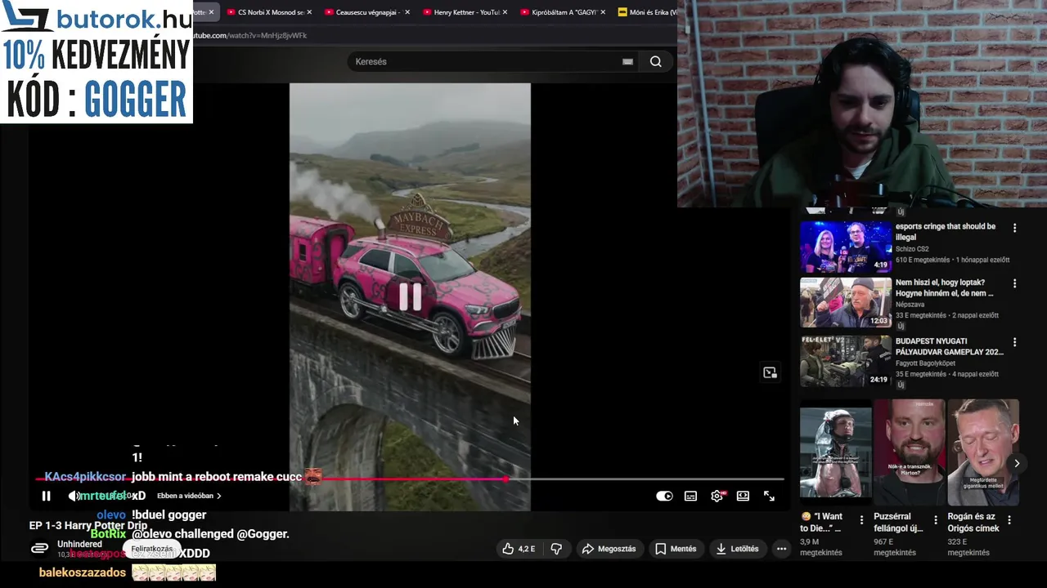The width and height of the screenshot is (1047, 588).
Task: Show next shorts with the right arrow
Action: point(1017,463)
